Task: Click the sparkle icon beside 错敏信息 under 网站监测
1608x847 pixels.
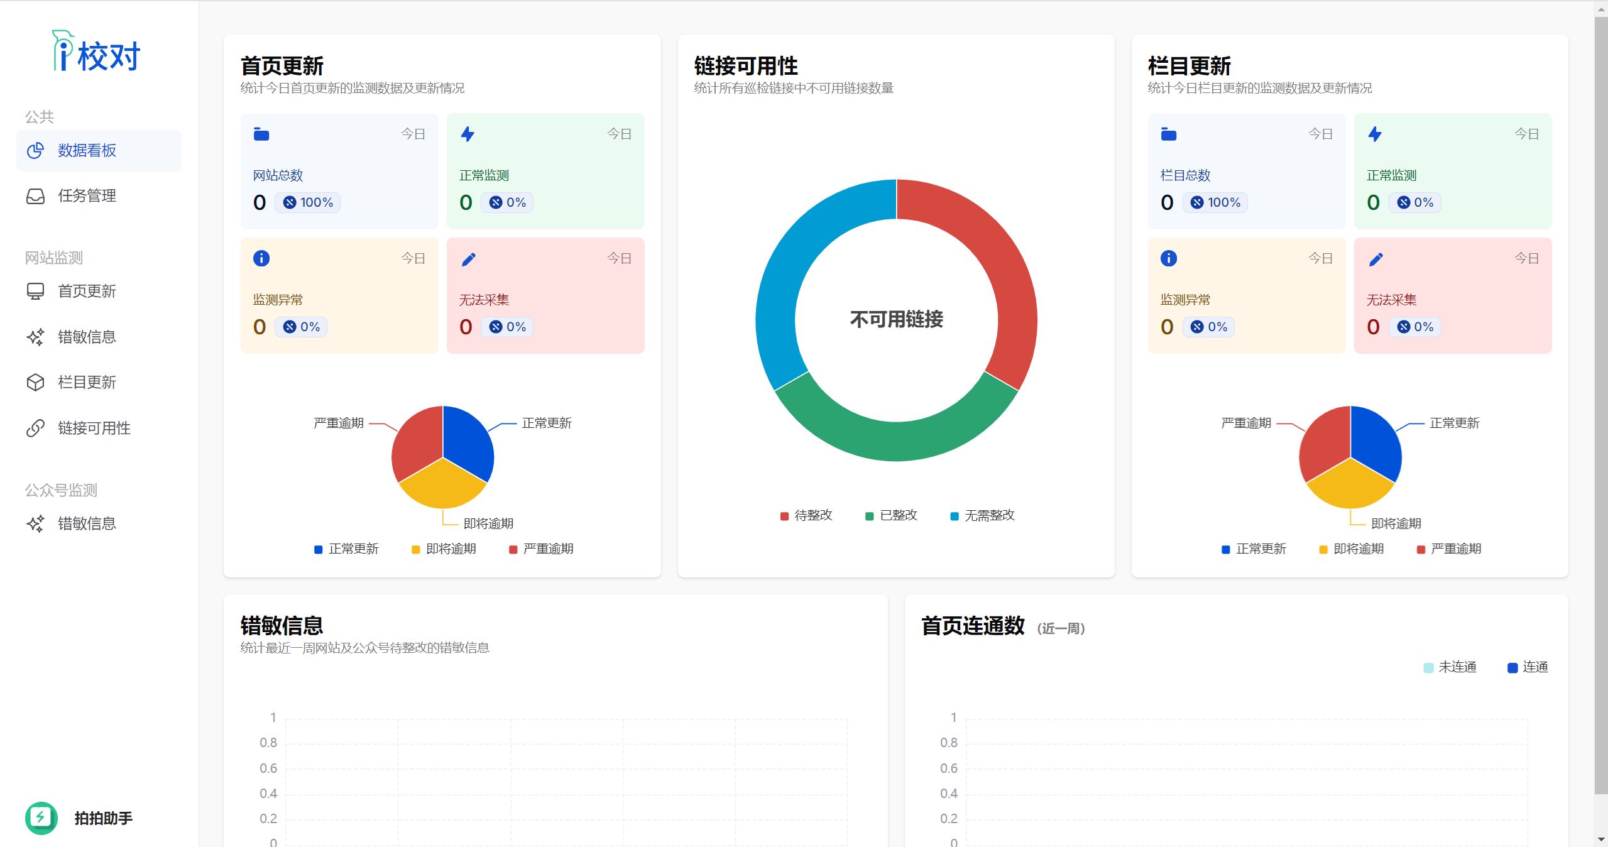Action: 36,337
